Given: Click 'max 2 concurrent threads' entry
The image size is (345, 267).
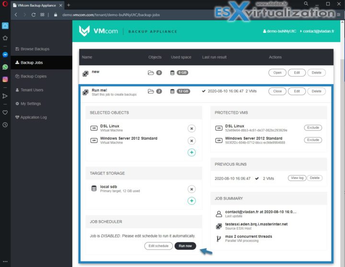Looking at the screenshot, I should [x=248, y=236].
